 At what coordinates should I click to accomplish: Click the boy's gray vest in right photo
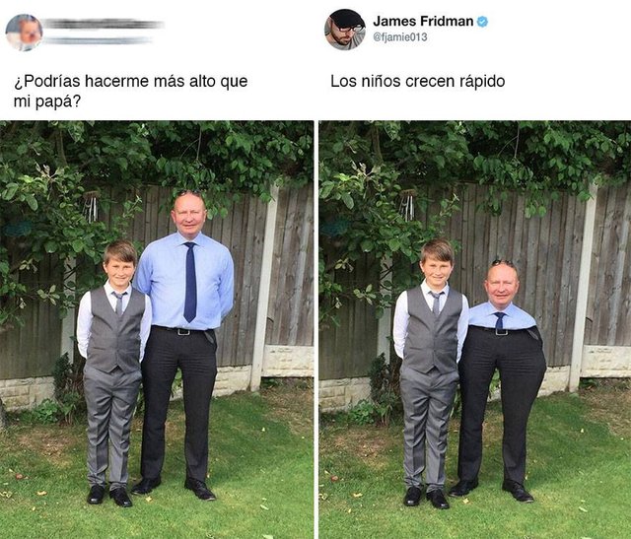pyautogui.click(x=432, y=330)
